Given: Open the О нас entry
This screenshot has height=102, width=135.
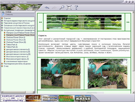Looking at the screenshot, I should tap(6, 66).
